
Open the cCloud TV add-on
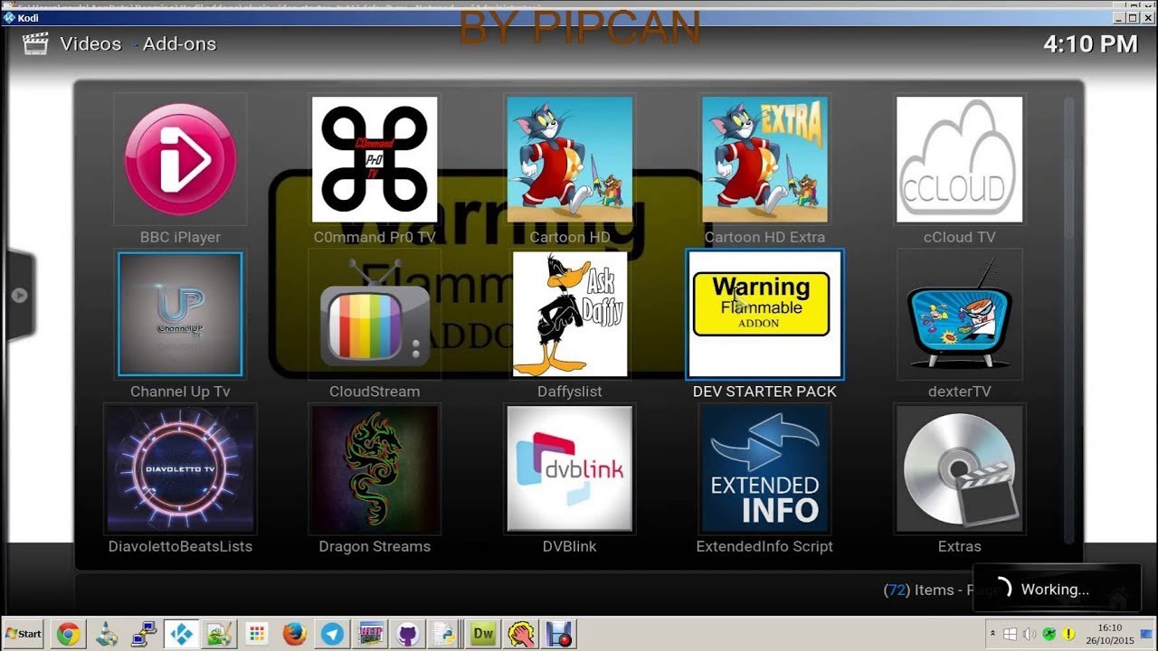960,159
